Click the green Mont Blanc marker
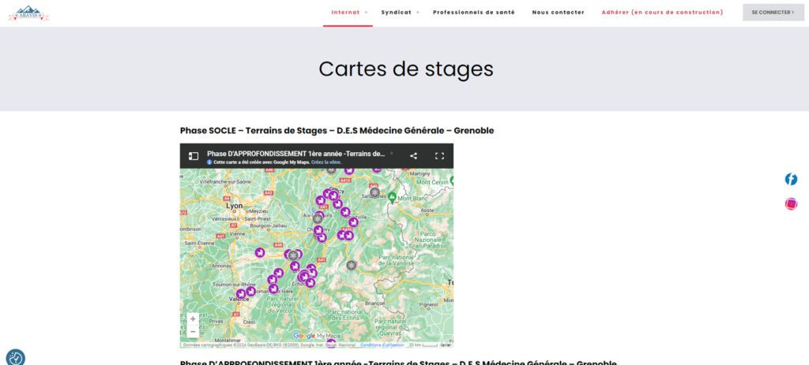This screenshot has height=365, width=809. click(x=392, y=196)
